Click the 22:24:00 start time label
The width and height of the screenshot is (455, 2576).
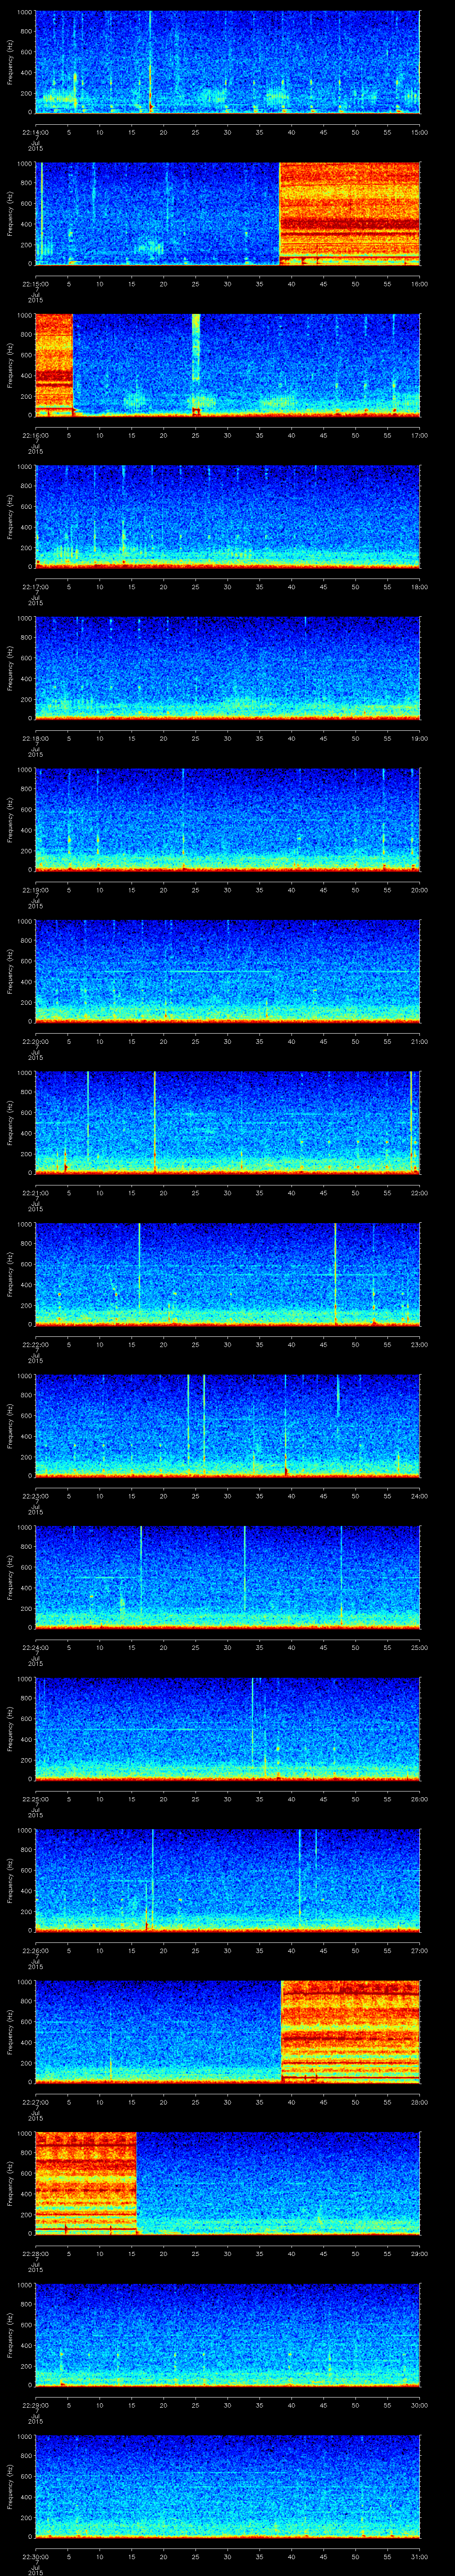36,1648
